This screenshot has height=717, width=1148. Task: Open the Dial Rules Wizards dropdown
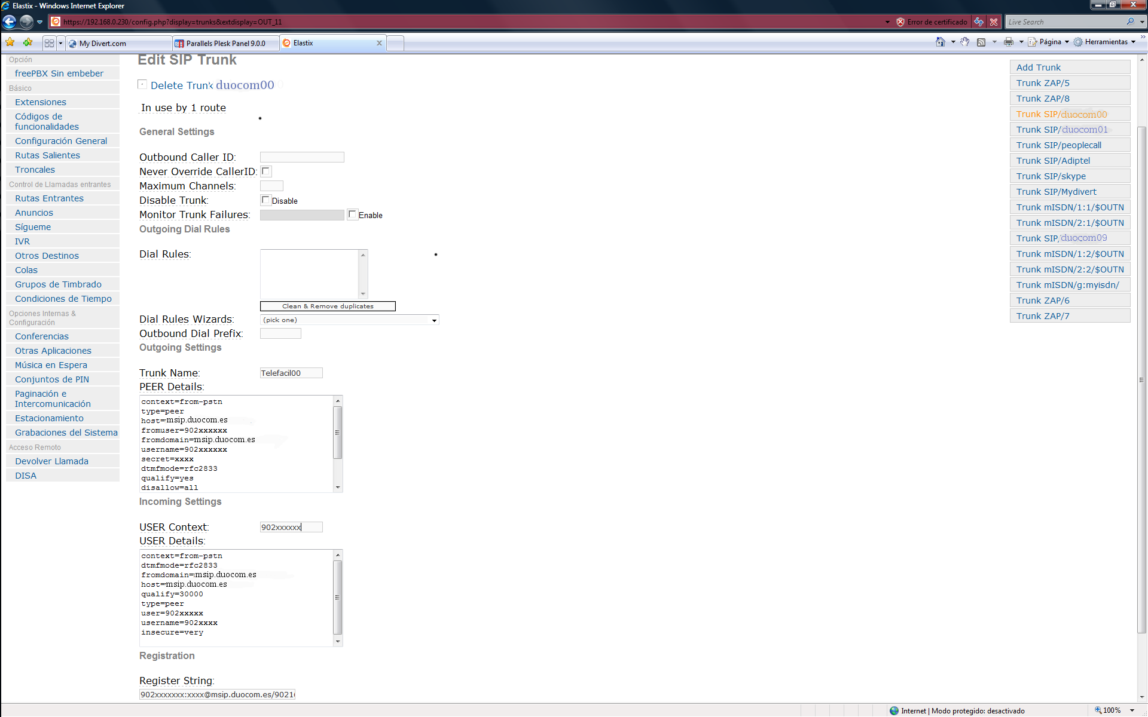coord(349,320)
